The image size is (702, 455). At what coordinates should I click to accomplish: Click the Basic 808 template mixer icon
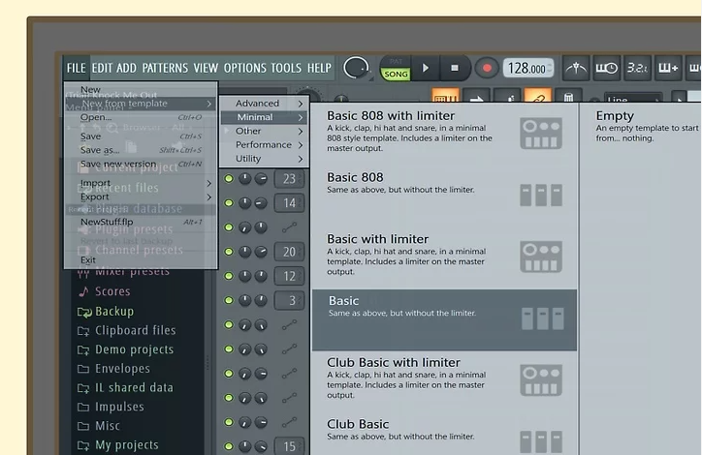pyautogui.click(x=541, y=195)
